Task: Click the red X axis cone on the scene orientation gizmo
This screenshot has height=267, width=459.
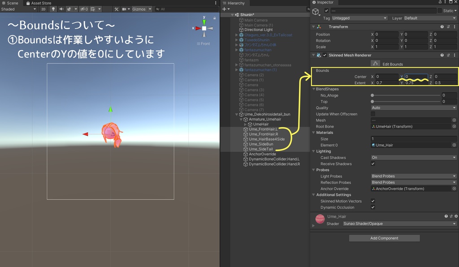Action: click(x=198, y=28)
